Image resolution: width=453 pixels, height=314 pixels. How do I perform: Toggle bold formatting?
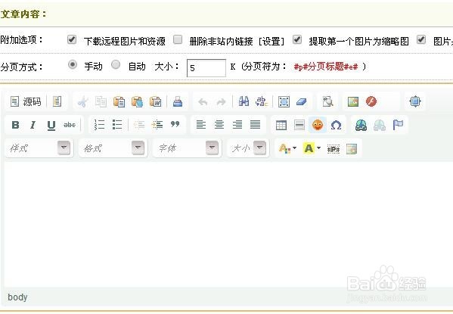tap(15, 125)
